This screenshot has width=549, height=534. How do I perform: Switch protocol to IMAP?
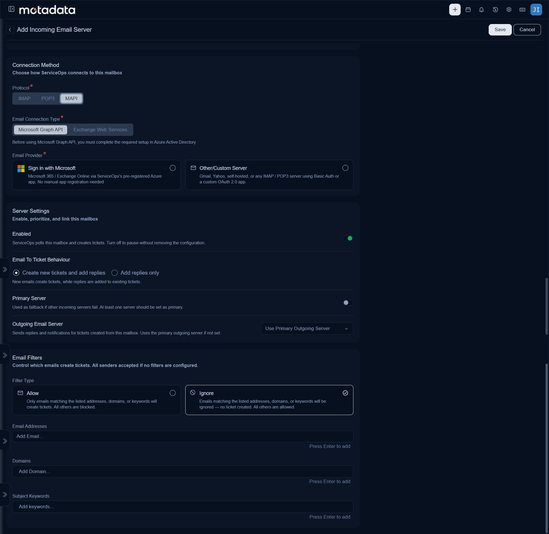click(x=25, y=98)
